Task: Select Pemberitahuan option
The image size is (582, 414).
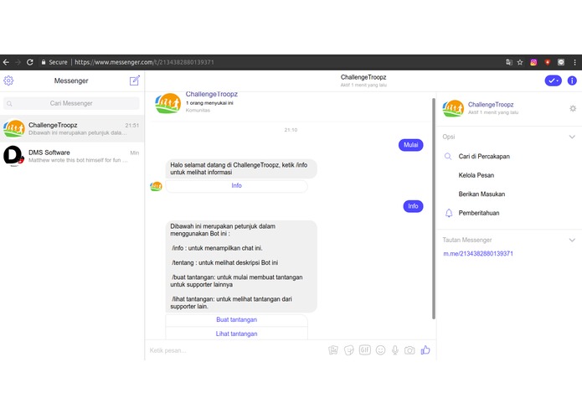Action: 479,213
